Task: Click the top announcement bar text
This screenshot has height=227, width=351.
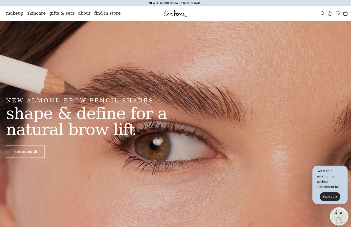Action: pos(176,3)
